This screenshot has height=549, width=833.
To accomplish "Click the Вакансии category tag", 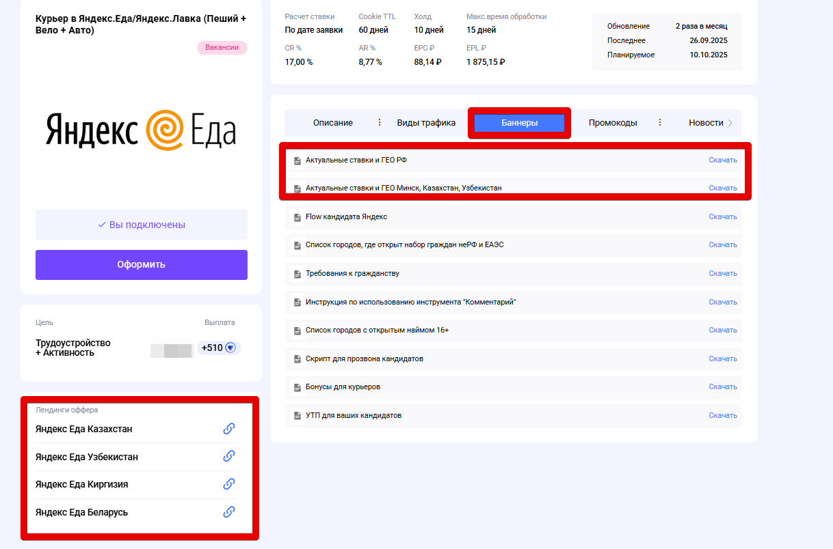I will pos(222,48).
